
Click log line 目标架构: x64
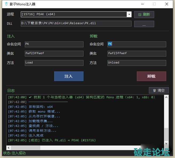[x=30, y=107]
